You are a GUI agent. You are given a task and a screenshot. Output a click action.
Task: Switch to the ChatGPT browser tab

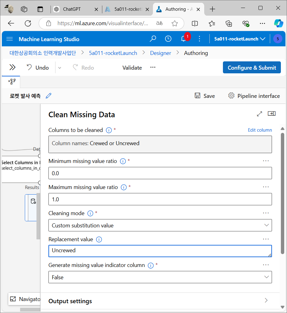coord(72,9)
